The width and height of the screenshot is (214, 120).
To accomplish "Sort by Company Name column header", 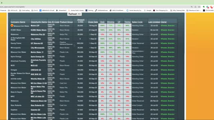I will click(18, 22).
